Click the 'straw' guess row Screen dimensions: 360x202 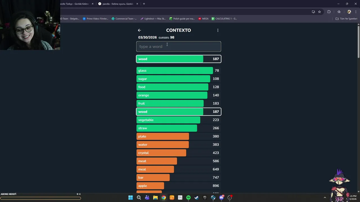tap(179, 128)
